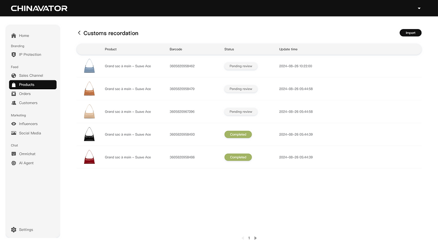Click the red handbag thumbnail
Viewport: 438px width, 246px height.
(x=89, y=157)
